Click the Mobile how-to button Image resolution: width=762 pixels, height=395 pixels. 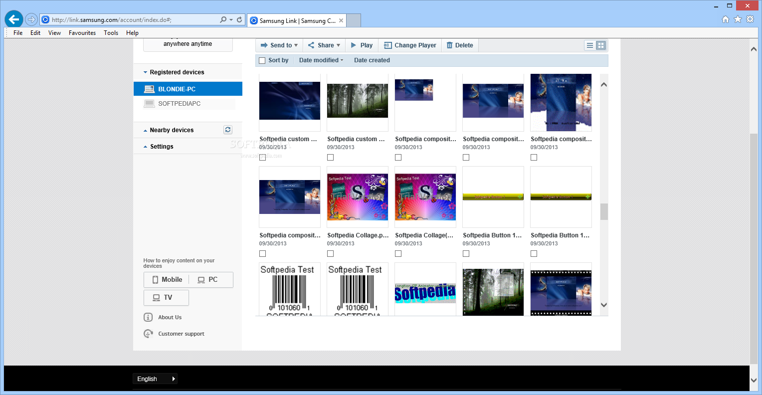pyautogui.click(x=167, y=280)
